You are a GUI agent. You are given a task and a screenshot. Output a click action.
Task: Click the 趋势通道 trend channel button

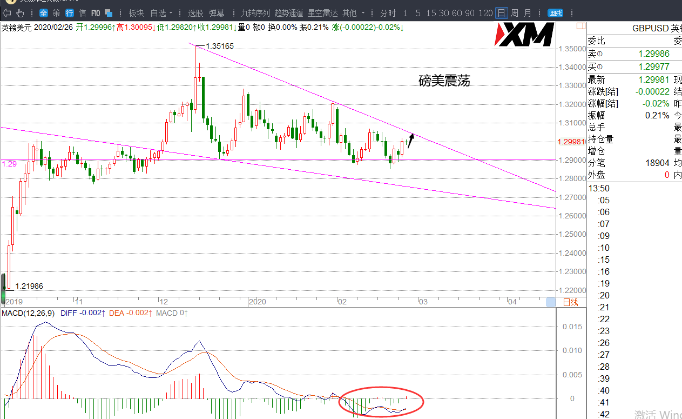click(x=288, y=13)
